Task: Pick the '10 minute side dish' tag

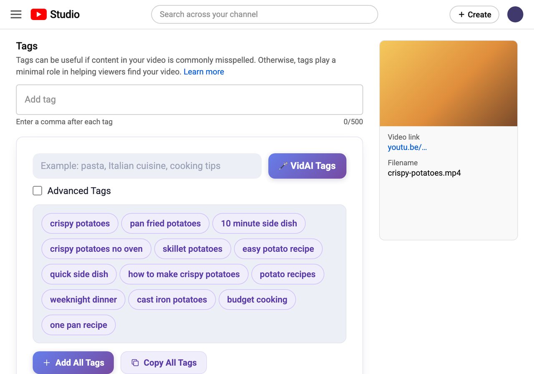Action: (x=259, y=224)
